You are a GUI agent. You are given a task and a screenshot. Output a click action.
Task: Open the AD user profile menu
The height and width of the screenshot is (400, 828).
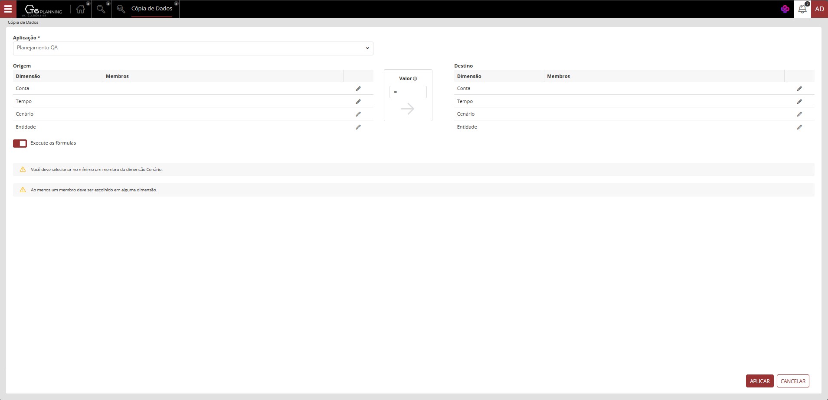click(x=819, y=9)
